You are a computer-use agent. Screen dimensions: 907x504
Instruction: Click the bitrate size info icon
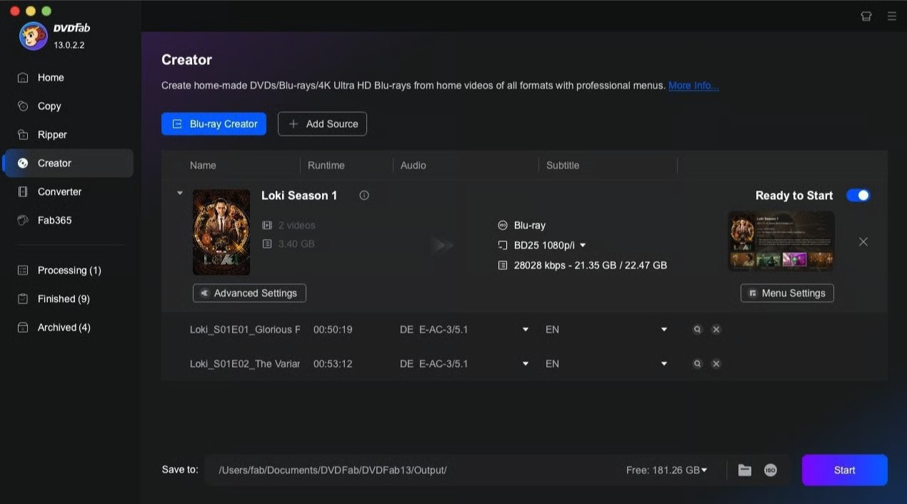point(503,265)
